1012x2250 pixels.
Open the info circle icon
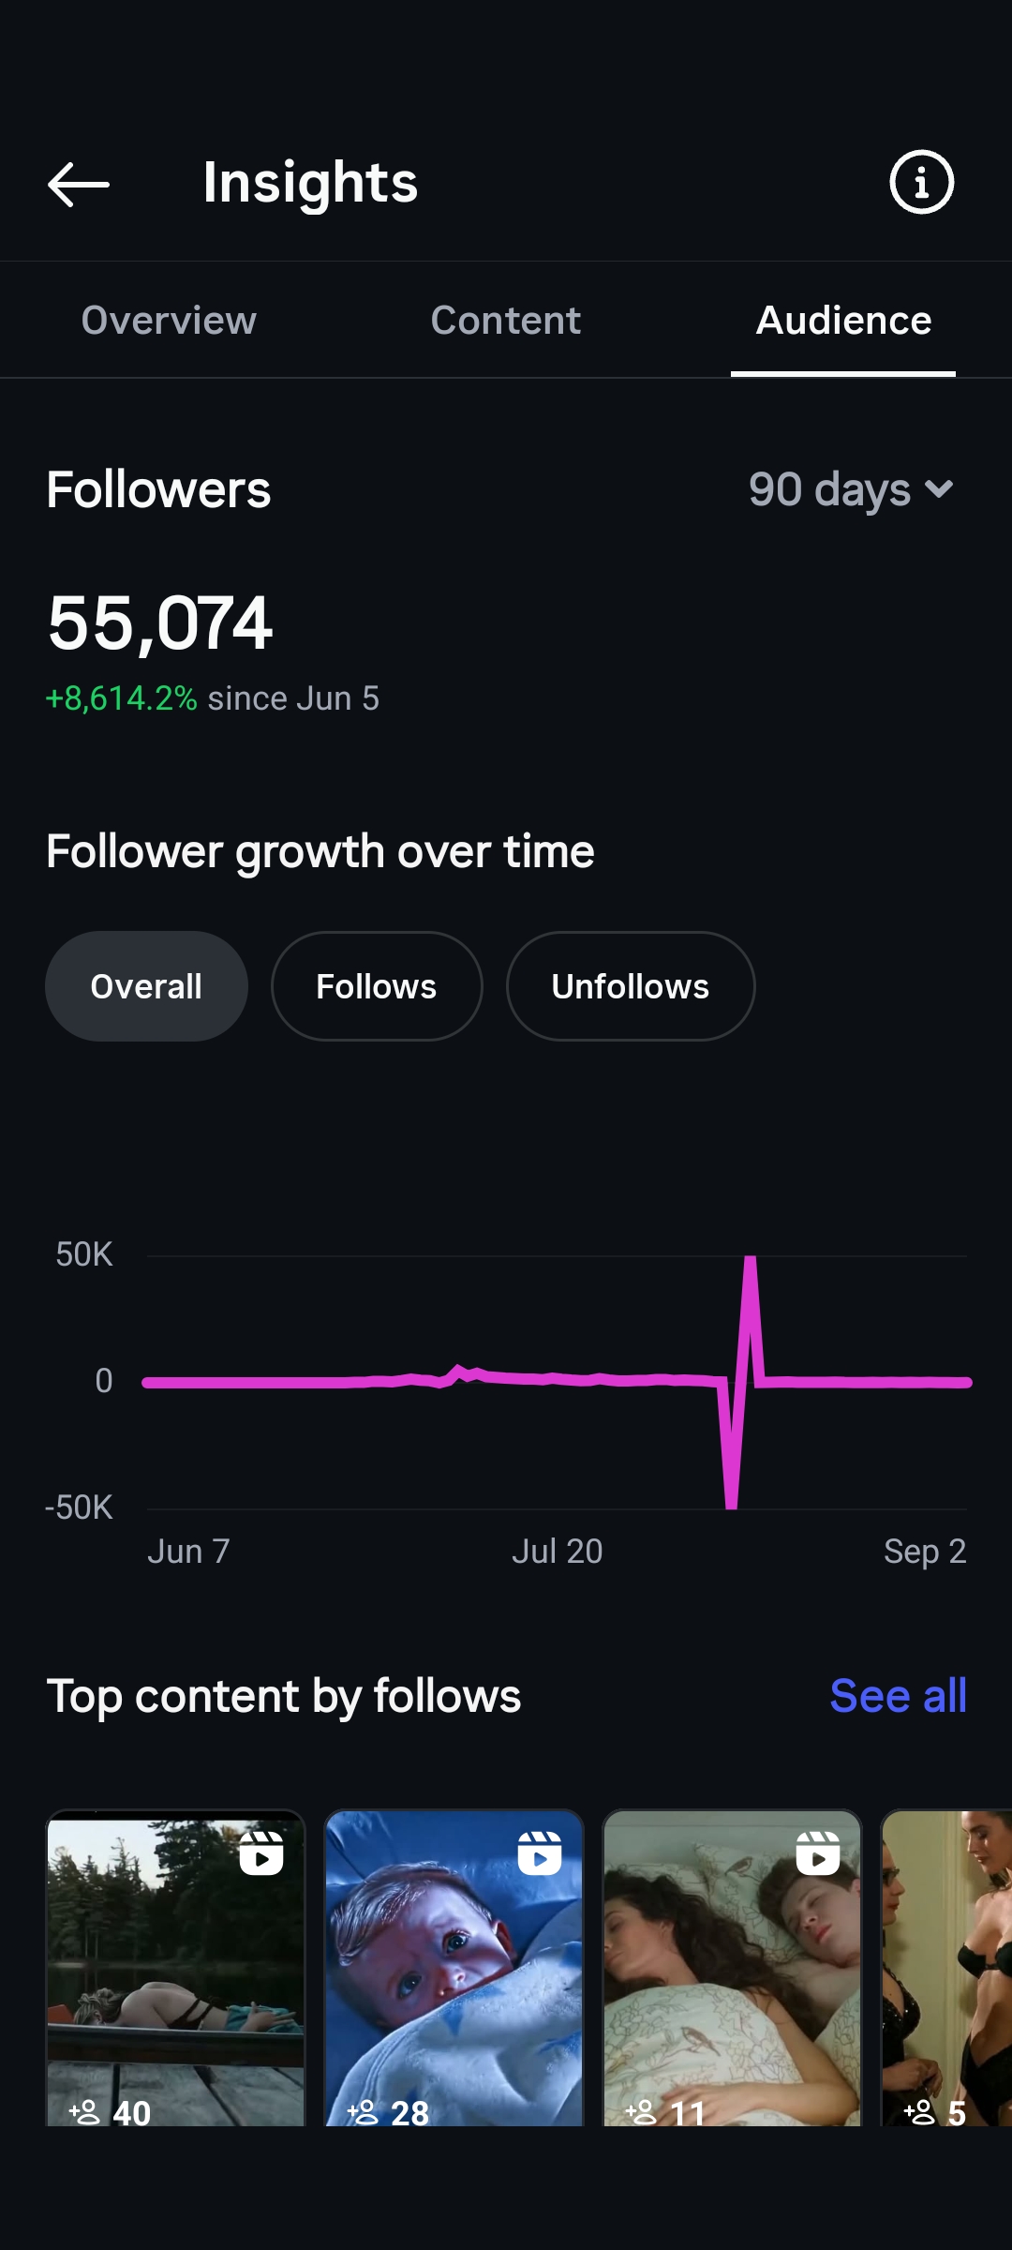point(921,182)
